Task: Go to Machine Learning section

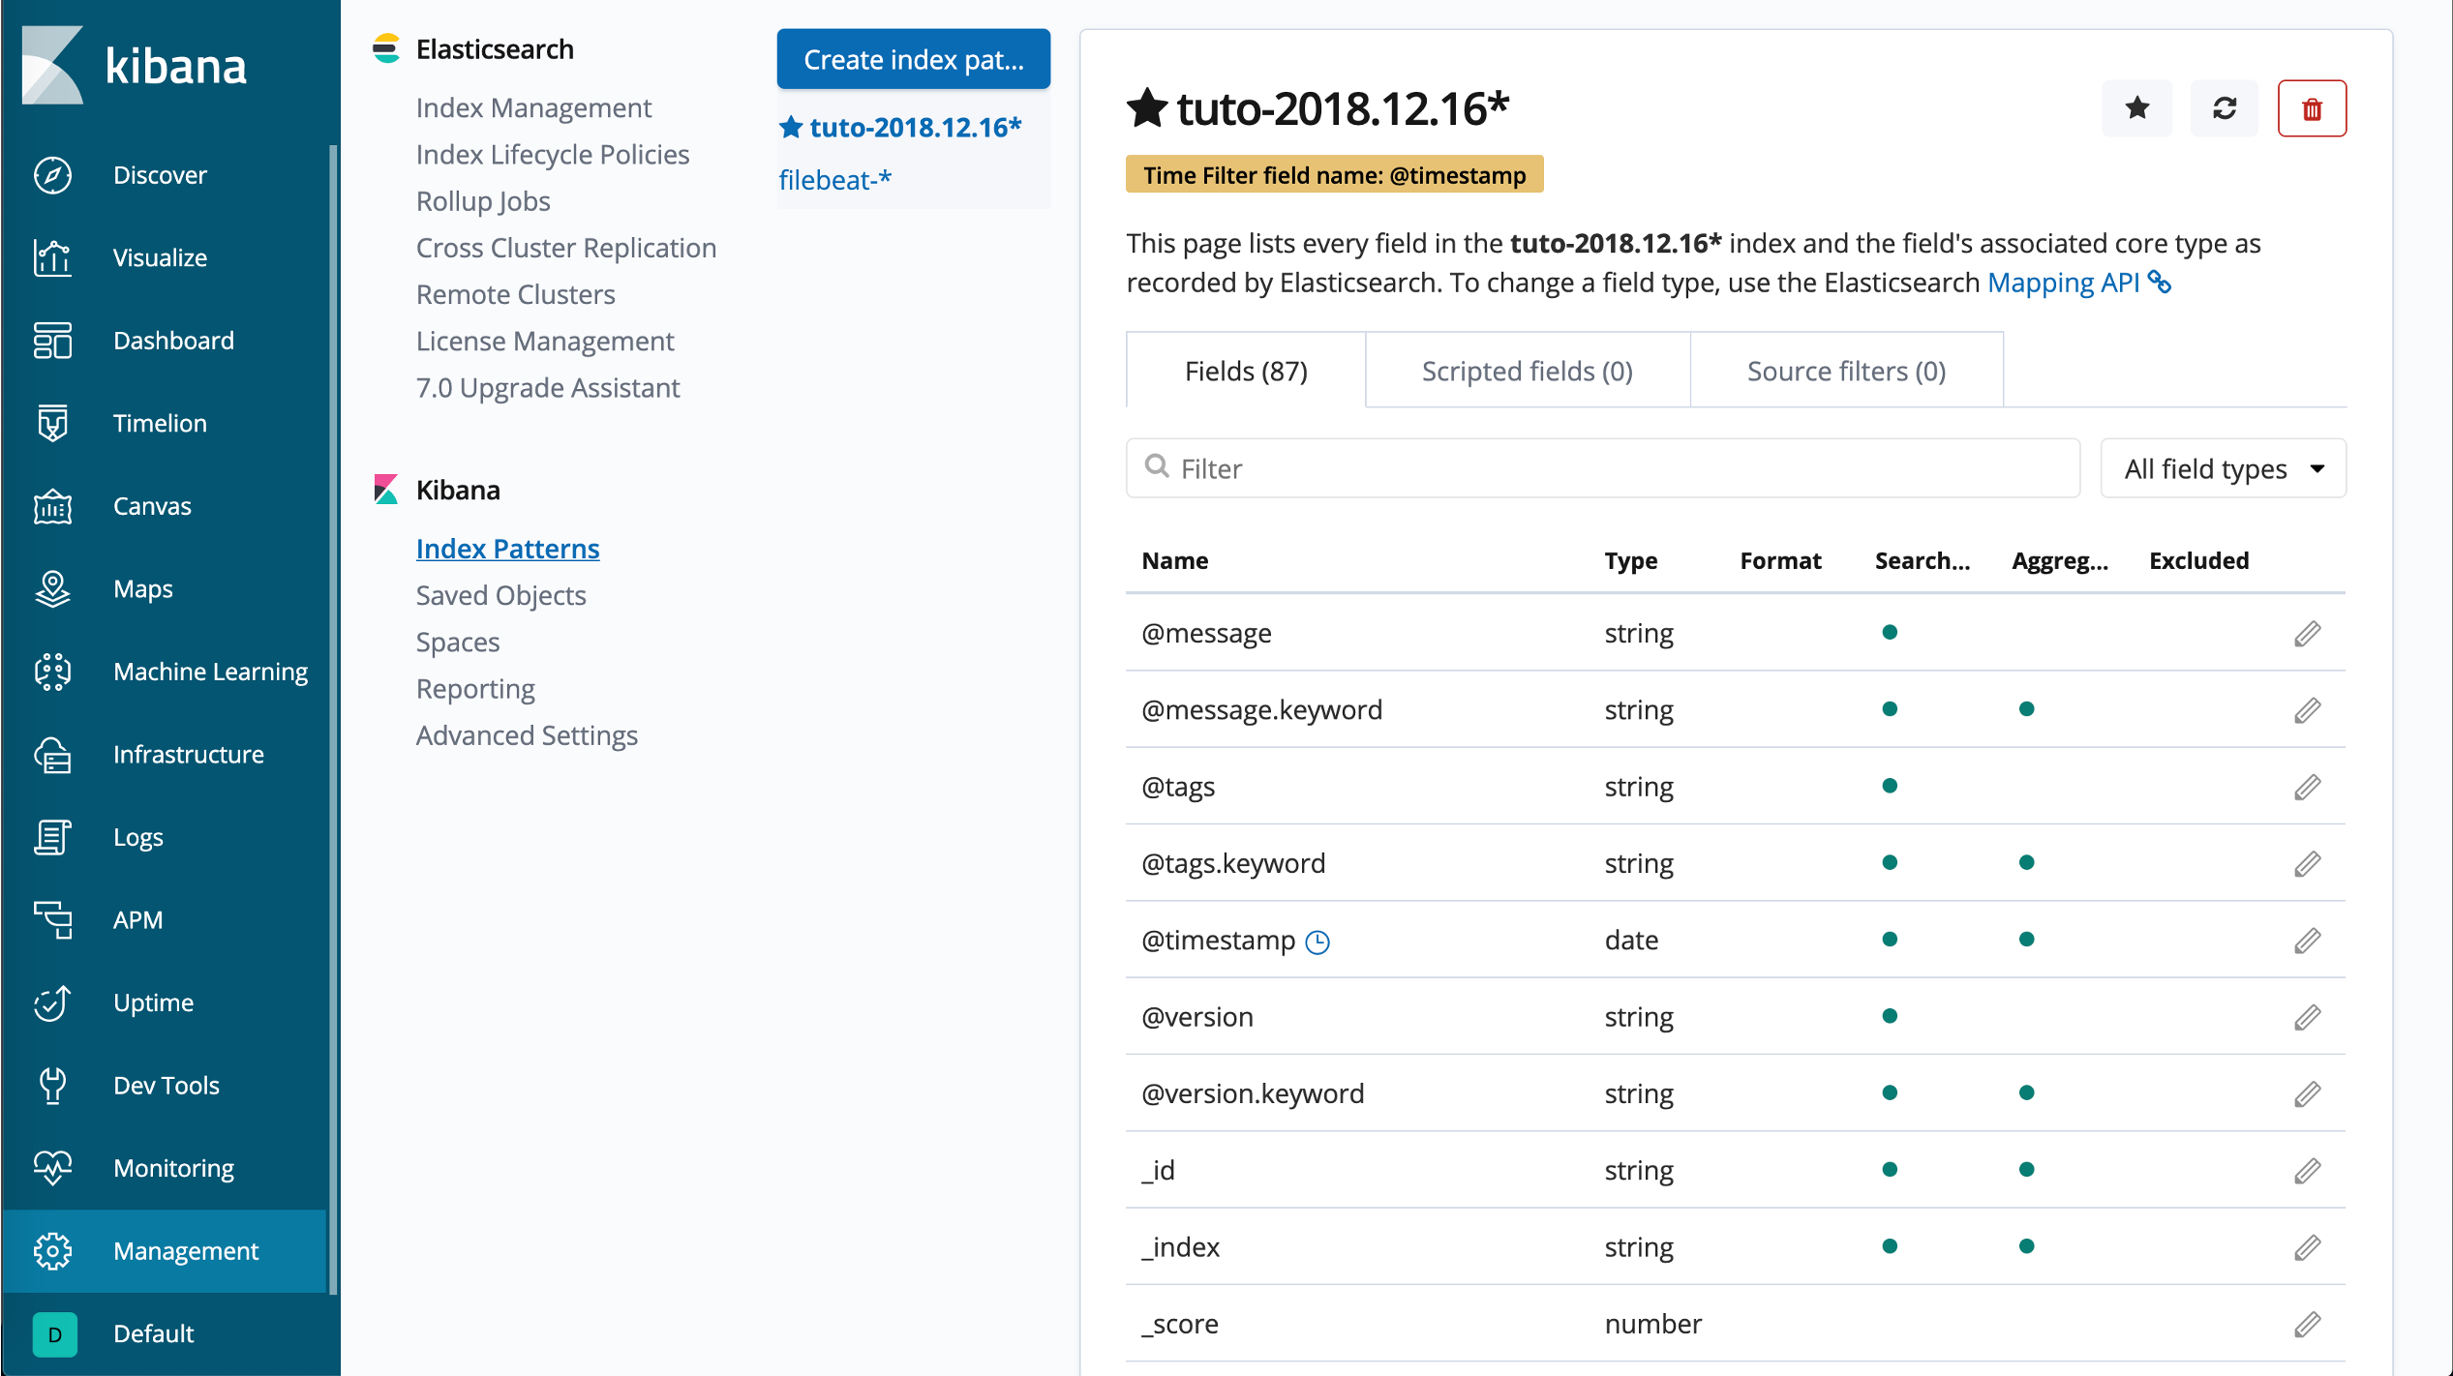Action: (x=209, y=672)
